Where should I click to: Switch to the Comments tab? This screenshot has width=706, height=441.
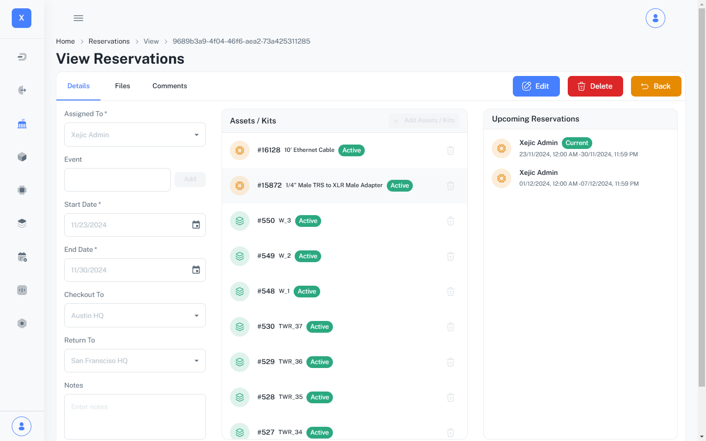click(x=170, y=86)
